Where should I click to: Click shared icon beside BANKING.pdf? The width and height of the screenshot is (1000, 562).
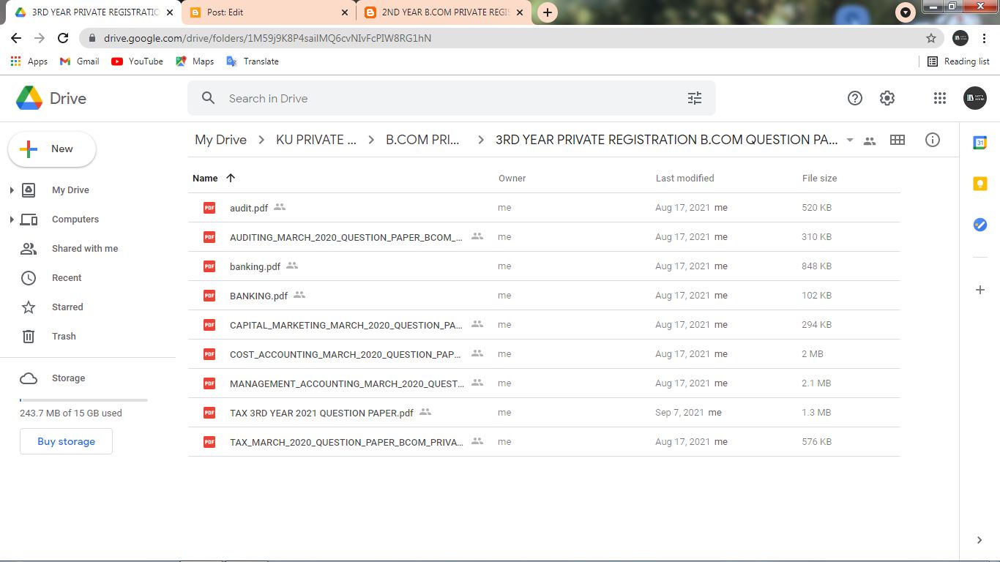click(299, 295)
